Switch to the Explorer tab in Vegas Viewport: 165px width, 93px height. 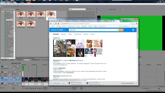(12, 60)
